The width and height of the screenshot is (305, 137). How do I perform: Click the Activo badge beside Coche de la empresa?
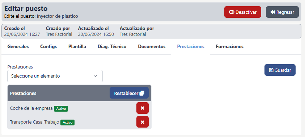pos(61,109)
